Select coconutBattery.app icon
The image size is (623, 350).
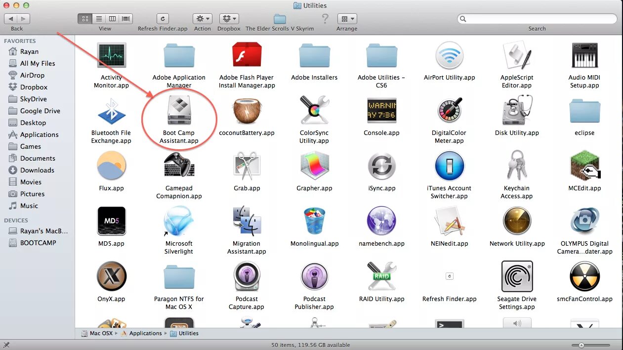(247, 111)
